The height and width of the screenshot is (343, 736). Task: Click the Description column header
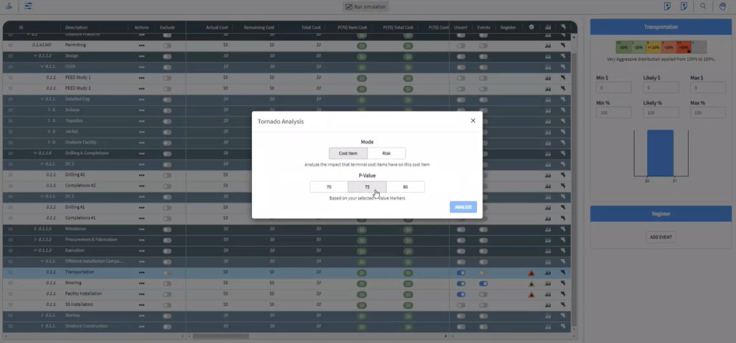[x=77, y=27]
